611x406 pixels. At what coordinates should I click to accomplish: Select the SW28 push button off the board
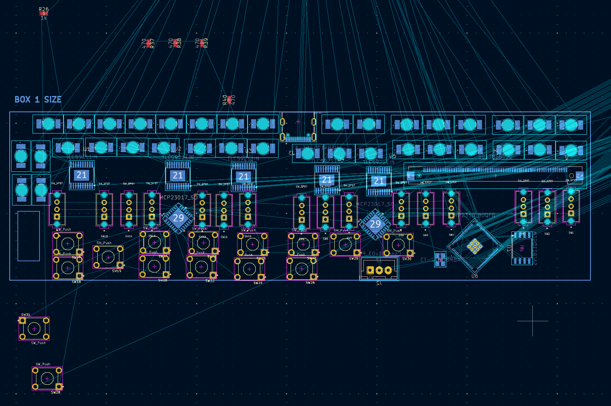[x=47, y=379]
